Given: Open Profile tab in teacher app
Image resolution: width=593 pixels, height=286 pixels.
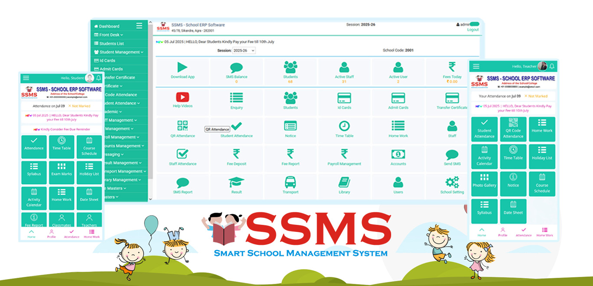Looking at the screenshot, I should [503, 232].
